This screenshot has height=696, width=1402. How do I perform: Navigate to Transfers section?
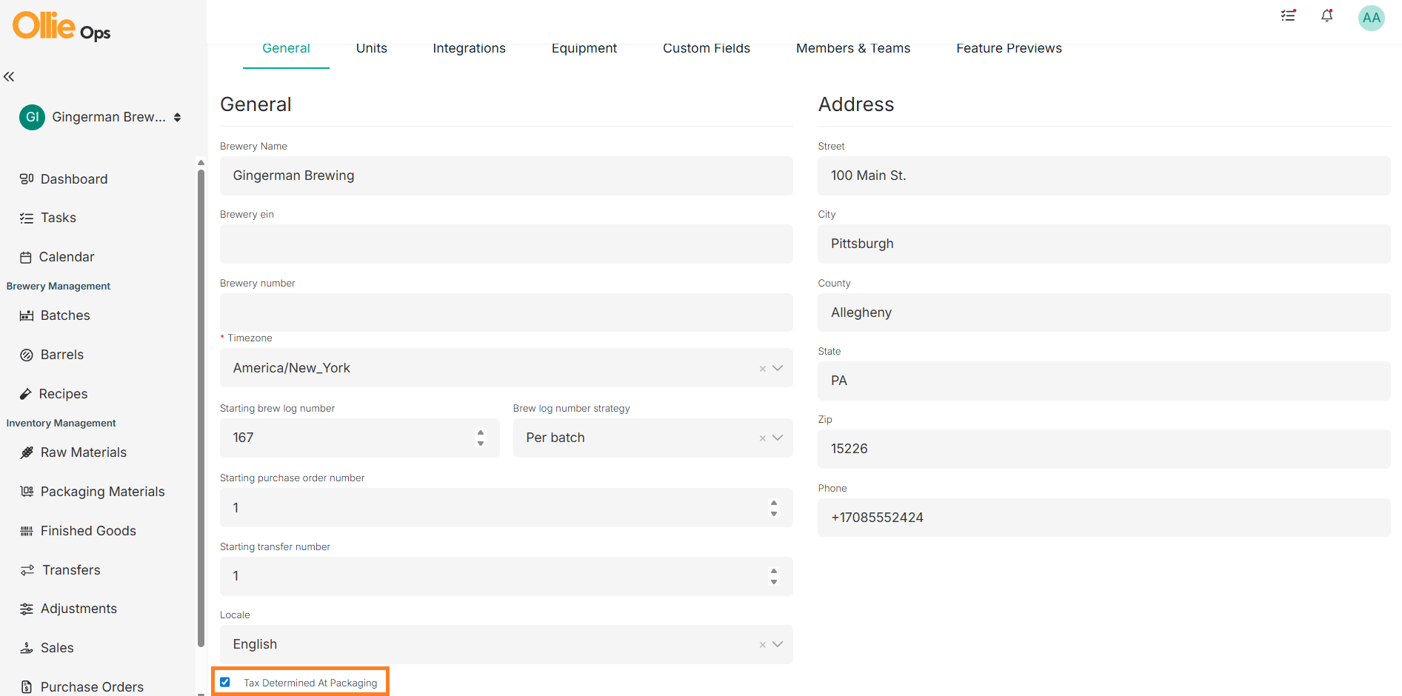click(x=71, y=570)
